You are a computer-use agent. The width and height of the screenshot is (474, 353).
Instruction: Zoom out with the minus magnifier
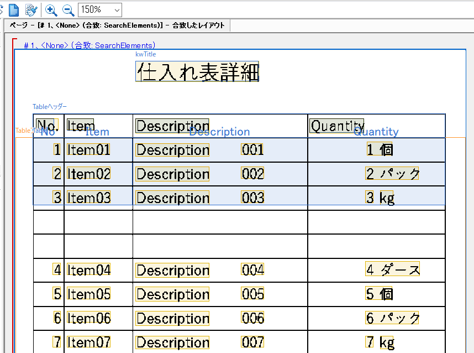click(69, 10)
